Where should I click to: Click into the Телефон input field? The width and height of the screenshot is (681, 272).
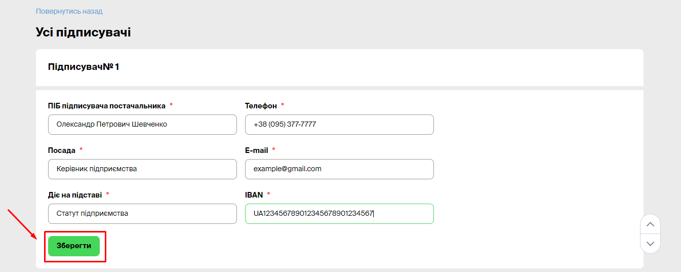(339, 125)
